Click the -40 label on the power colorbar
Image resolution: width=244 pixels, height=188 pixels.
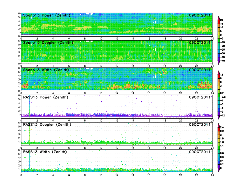coord(226,61)
